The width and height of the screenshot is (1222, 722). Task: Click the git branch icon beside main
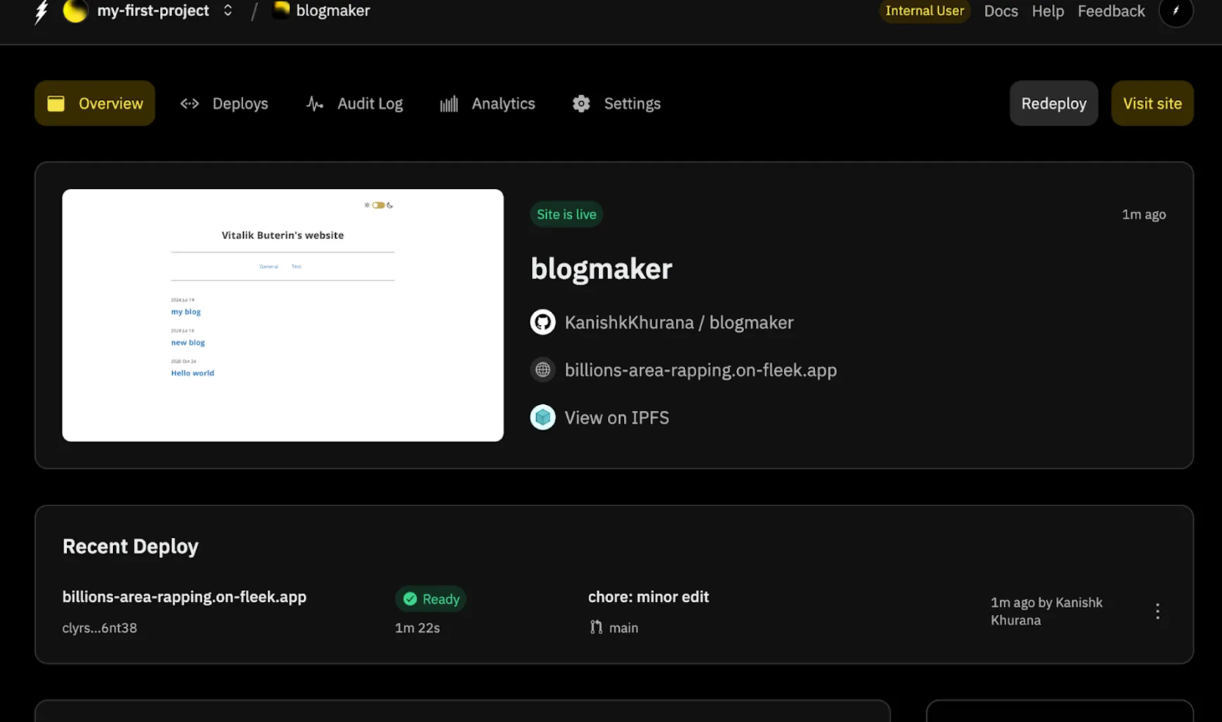pos(596,627)
